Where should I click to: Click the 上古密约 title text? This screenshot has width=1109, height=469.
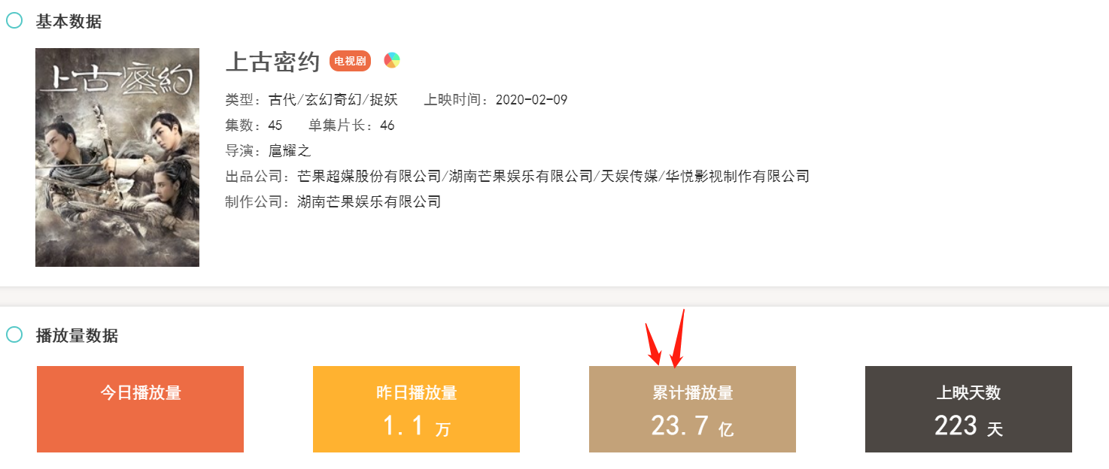[x=273, y=62]
